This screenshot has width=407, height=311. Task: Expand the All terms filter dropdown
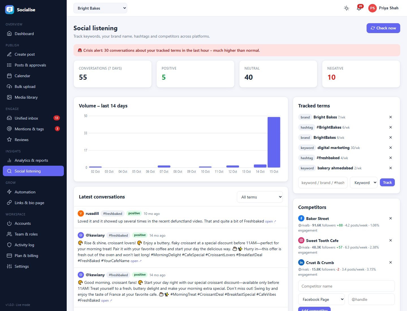point(260,197)
